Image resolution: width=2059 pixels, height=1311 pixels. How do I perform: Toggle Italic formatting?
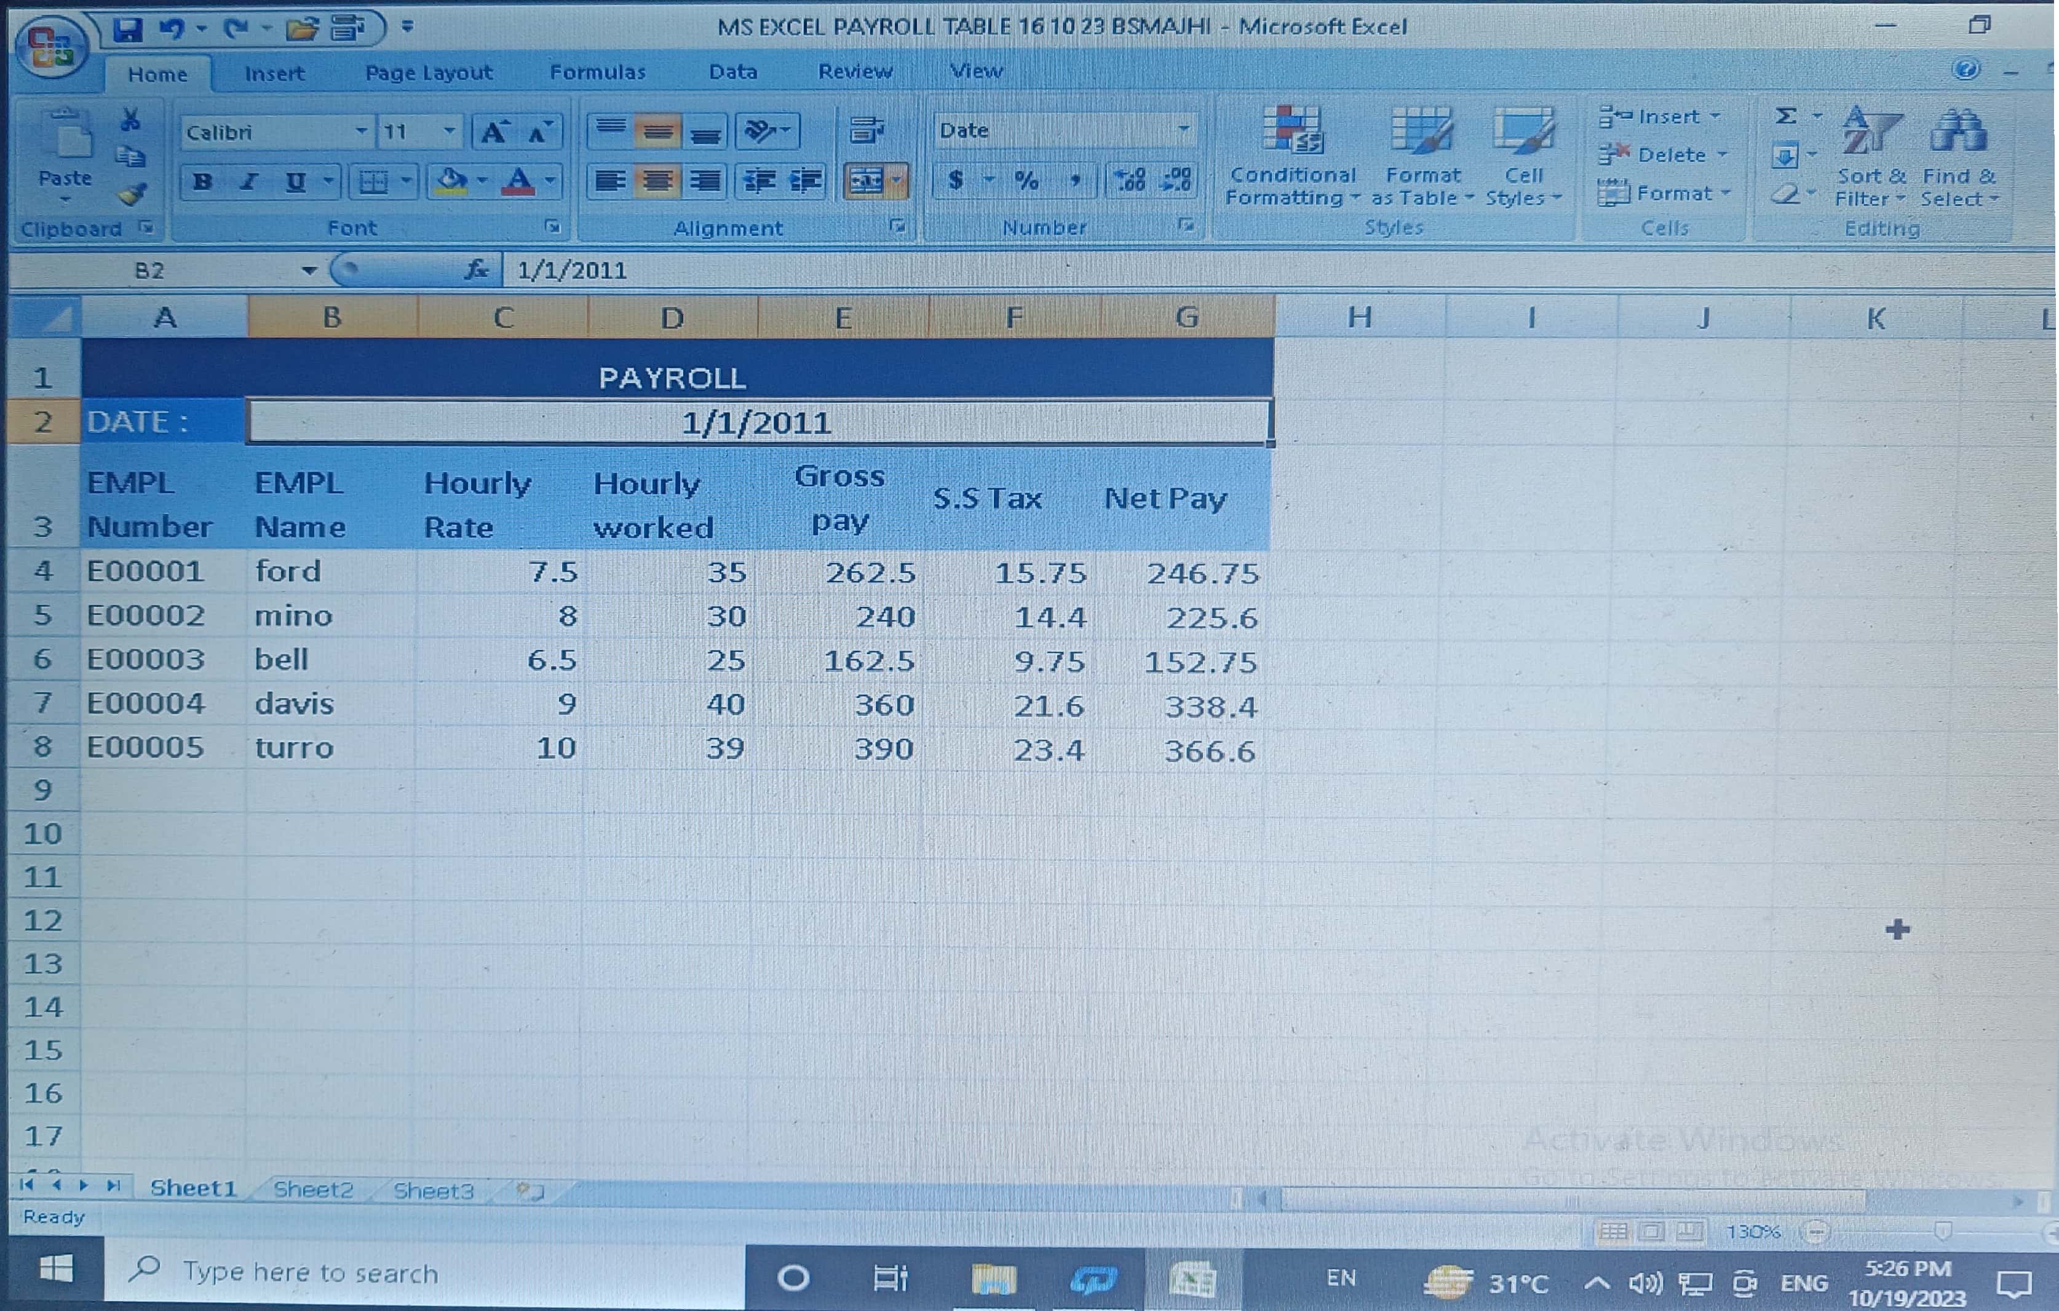(249, 181)
